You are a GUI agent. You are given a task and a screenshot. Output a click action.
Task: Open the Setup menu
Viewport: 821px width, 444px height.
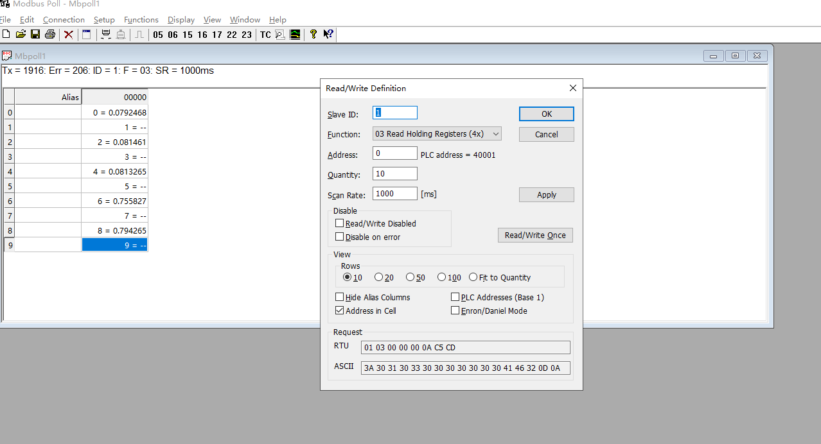tap(104, 20)
